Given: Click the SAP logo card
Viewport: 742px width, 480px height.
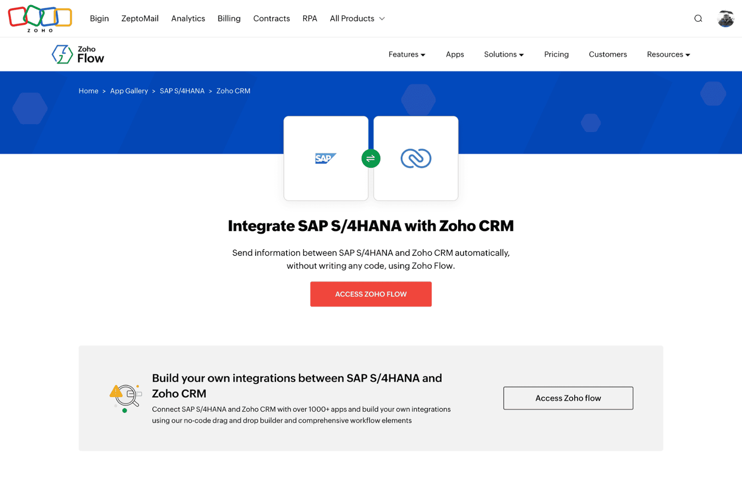Looking at the screenshot, I should pos(326,158).
